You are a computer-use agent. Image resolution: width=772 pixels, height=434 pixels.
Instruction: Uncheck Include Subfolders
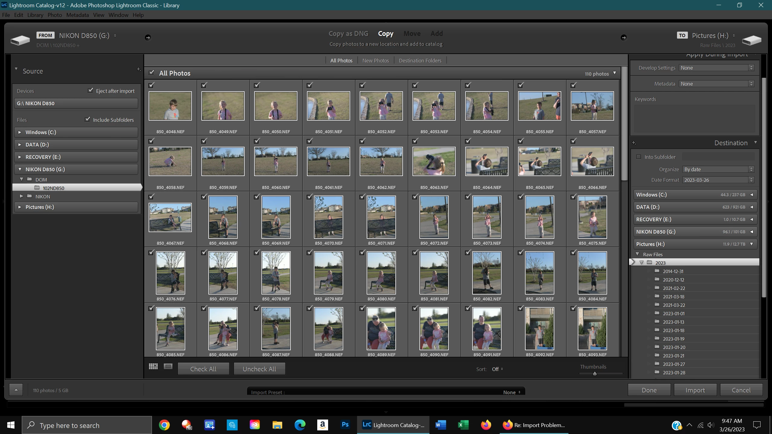click(x=87, y=119)
